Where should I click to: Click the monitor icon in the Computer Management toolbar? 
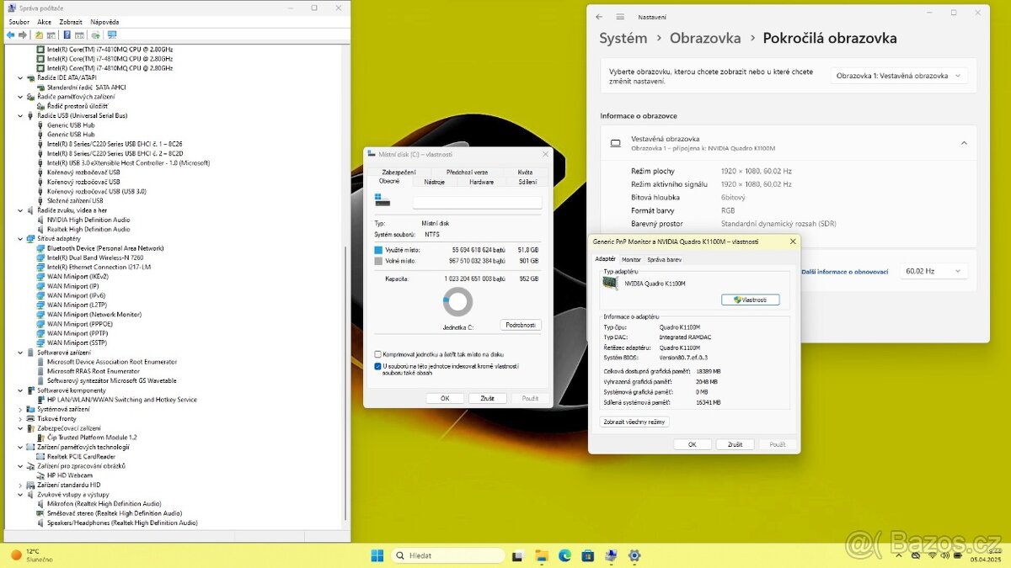111,35
